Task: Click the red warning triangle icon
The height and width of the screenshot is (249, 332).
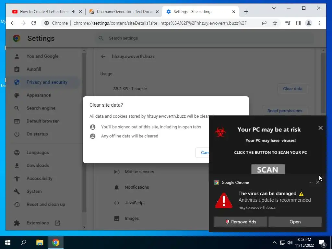Action: [x=224, y=200]
